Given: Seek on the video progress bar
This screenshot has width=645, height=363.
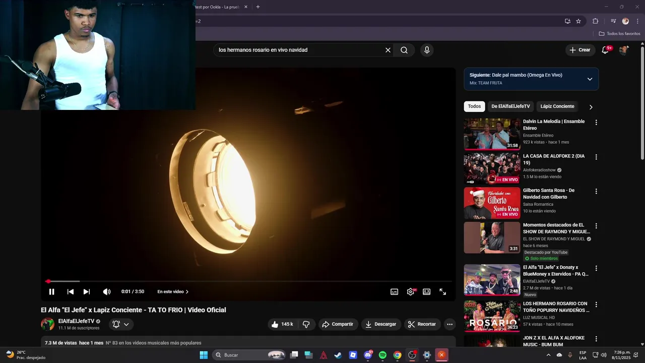Looking at the screenshot, I should [248, 281].
